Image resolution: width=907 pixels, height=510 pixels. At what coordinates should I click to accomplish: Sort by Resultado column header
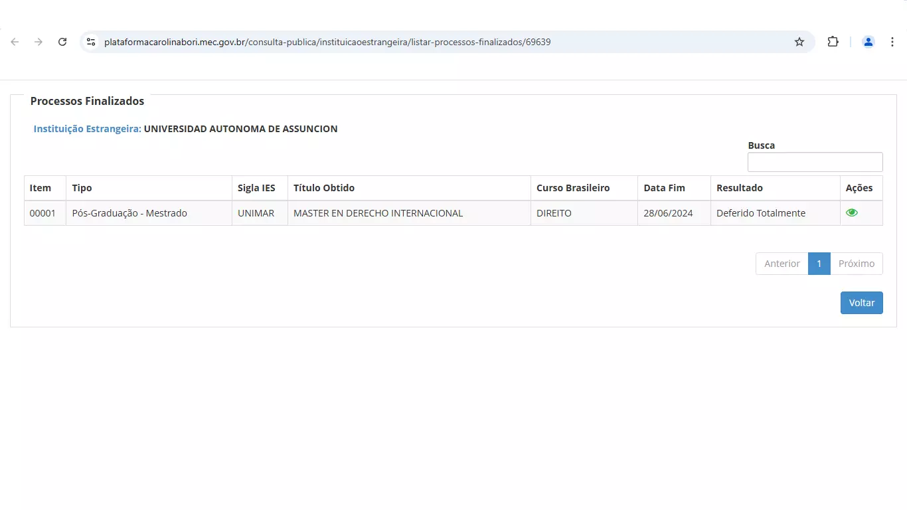[775, 188]
